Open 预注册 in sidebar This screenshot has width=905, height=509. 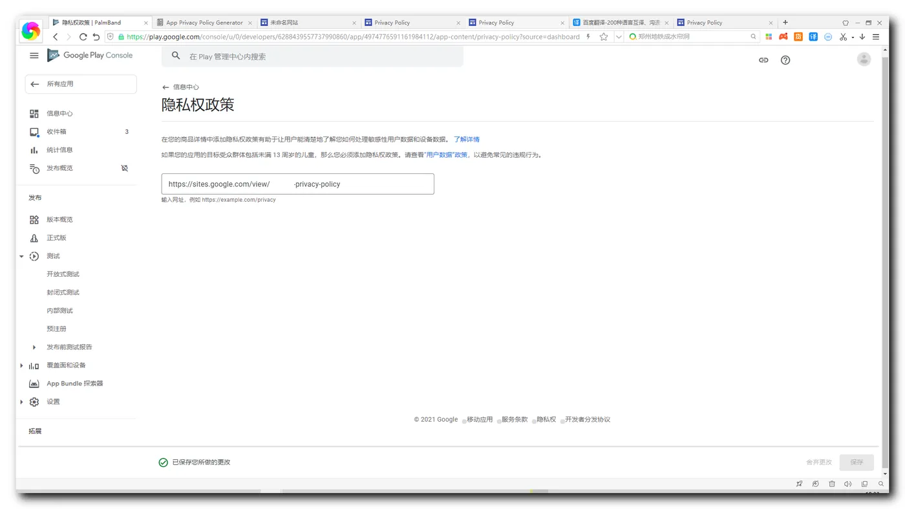pyautogui.click(x=56, y=329)
